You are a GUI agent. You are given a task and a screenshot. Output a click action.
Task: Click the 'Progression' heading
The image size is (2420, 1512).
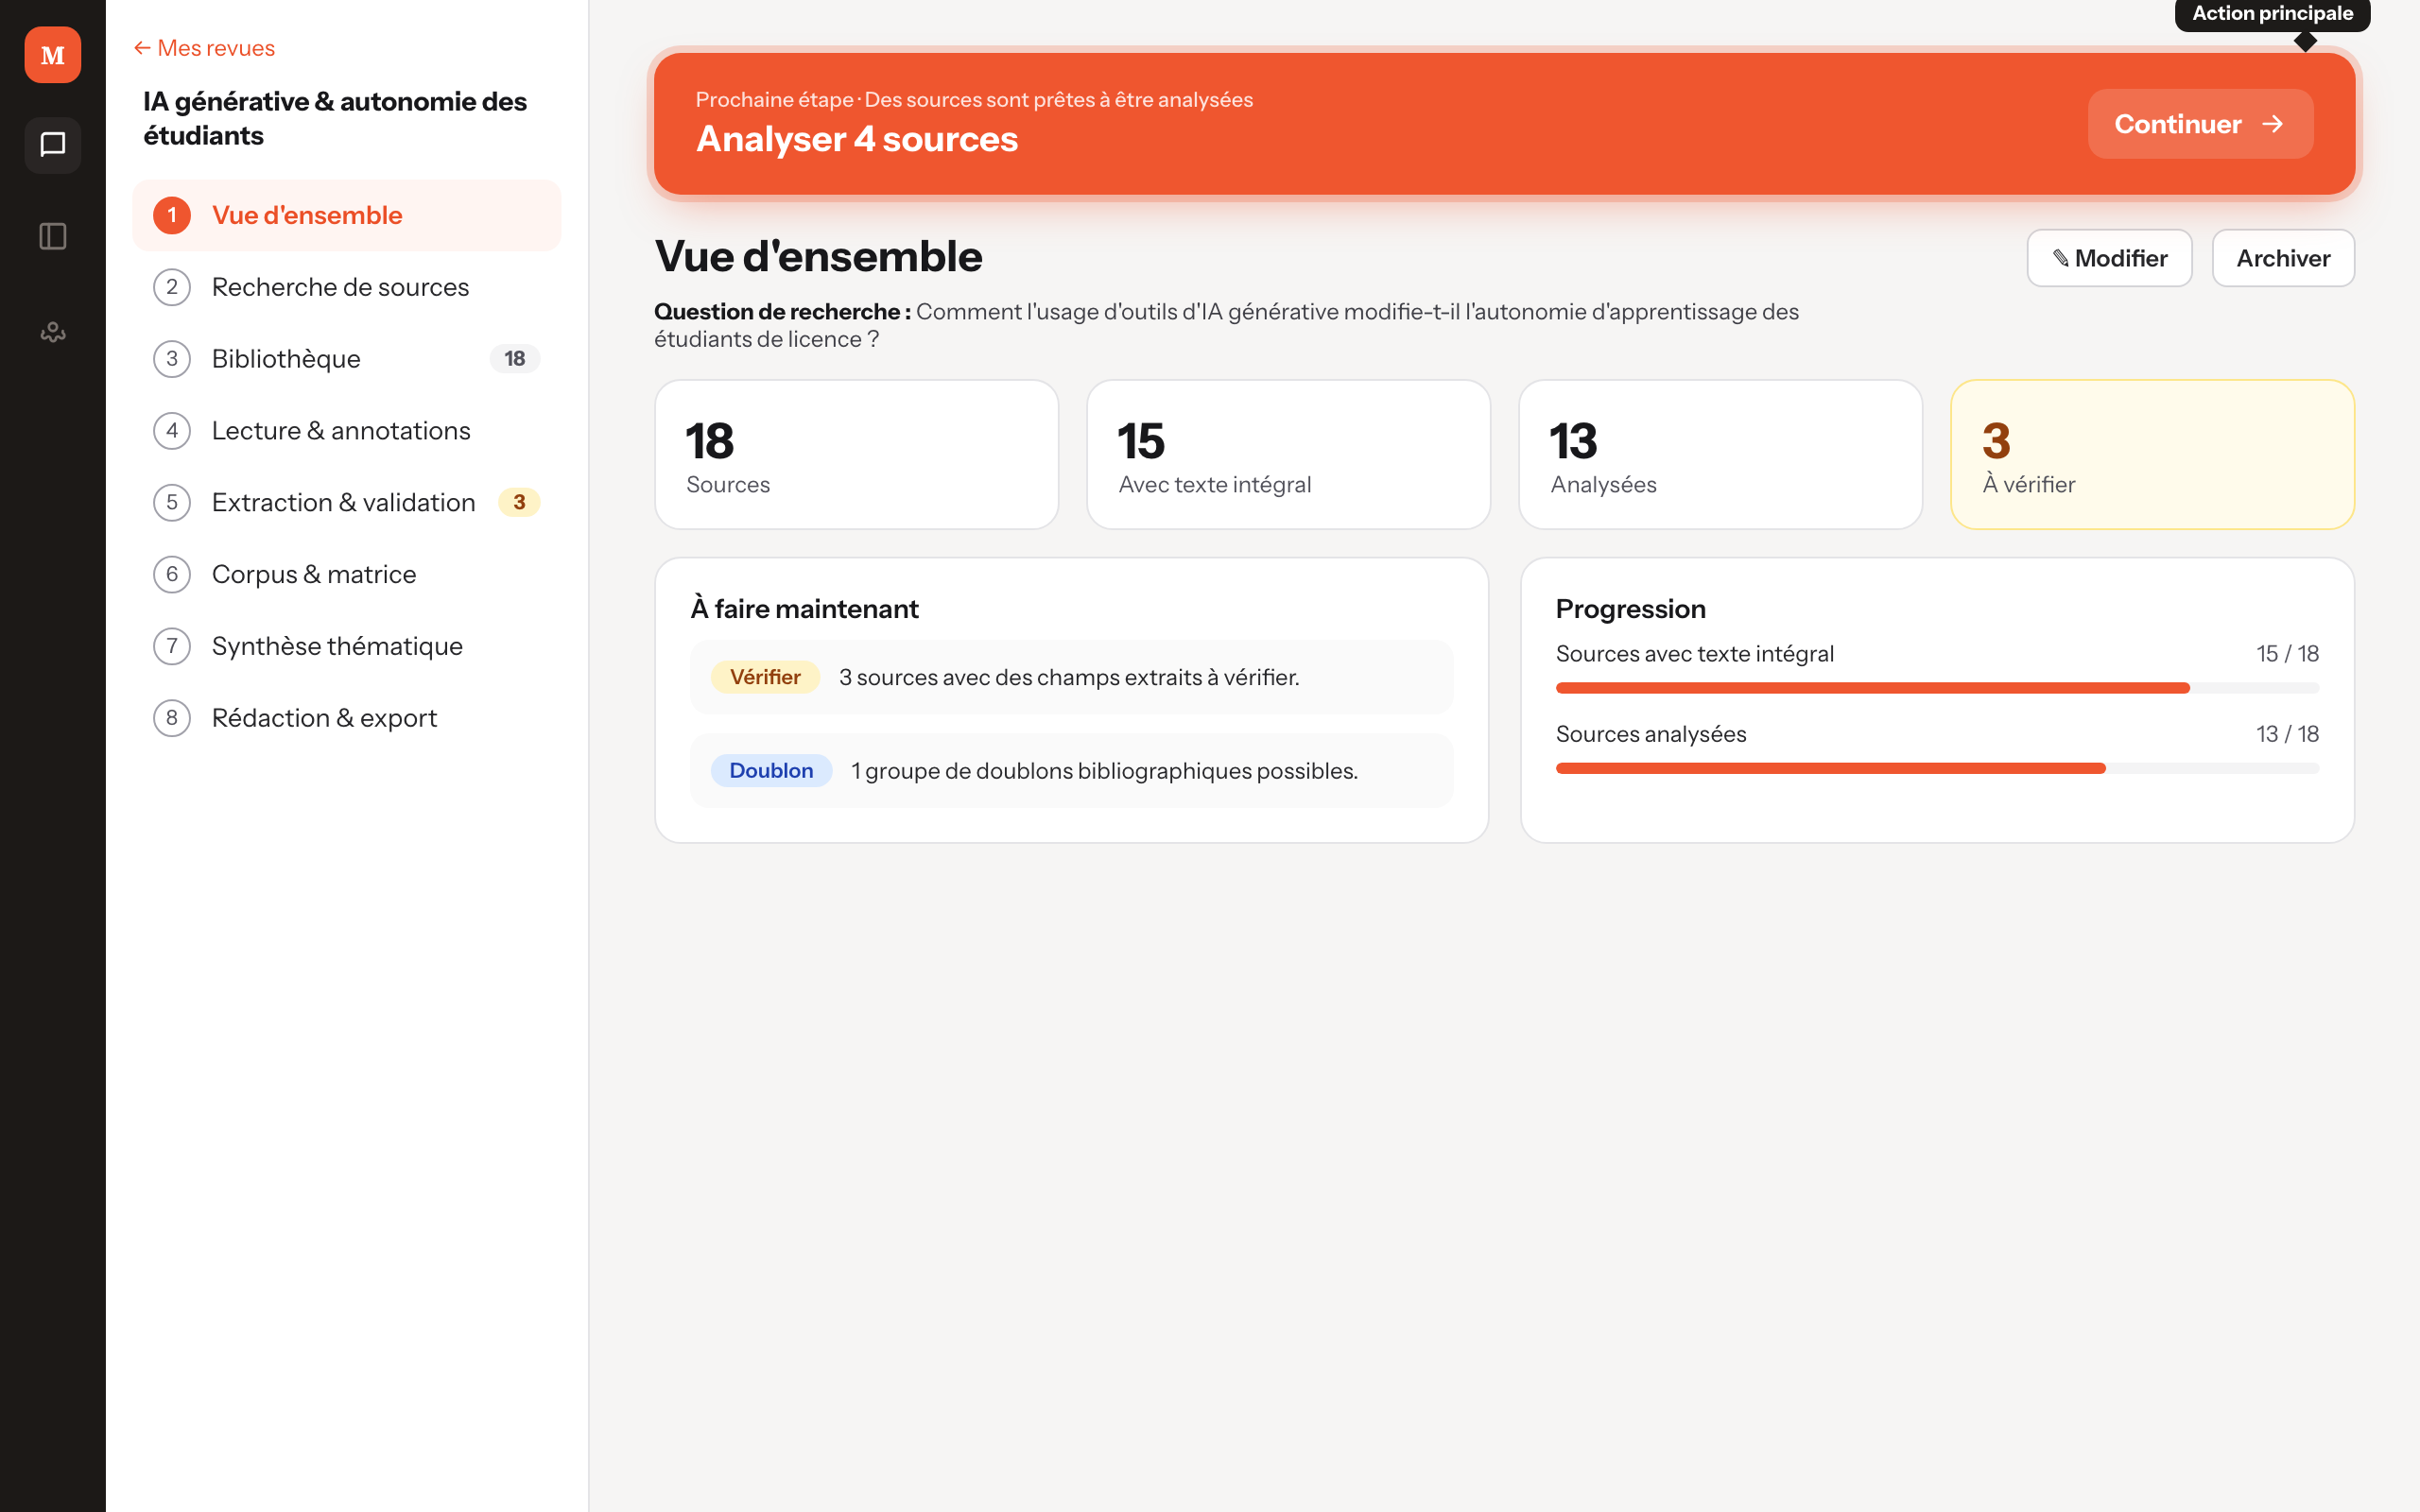pyautogui.click(x=1630, y=609)
